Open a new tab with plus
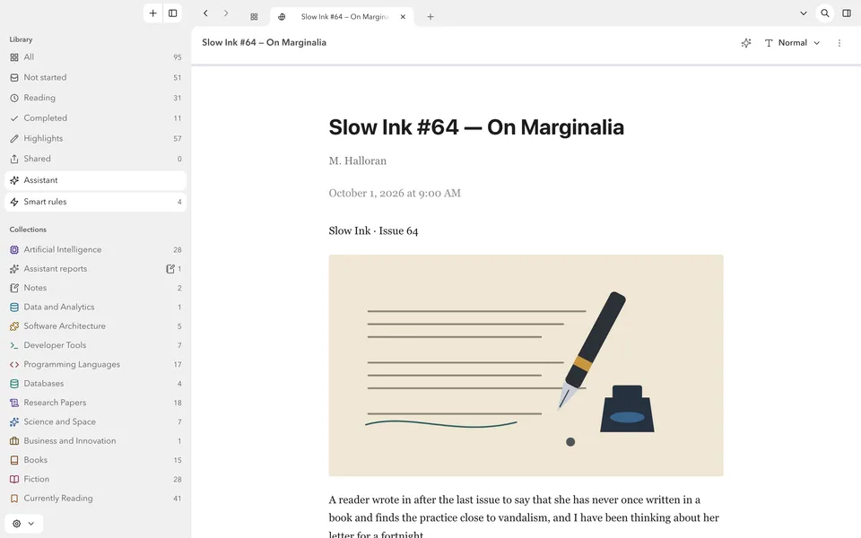 pos(430,17)
